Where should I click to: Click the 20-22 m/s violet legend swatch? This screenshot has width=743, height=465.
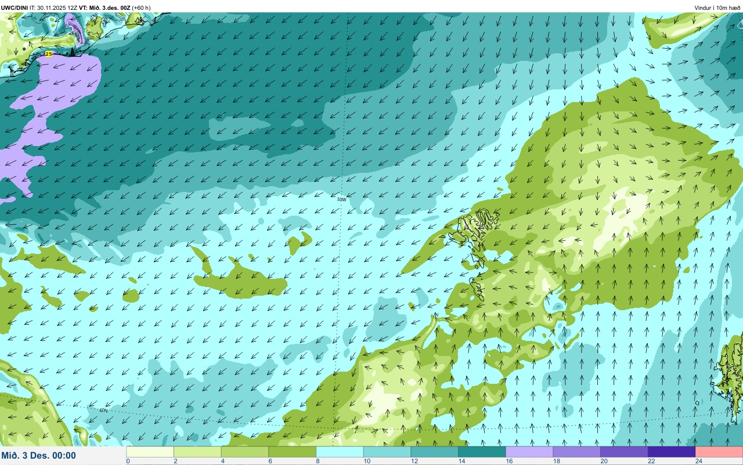tap(625, 452)
